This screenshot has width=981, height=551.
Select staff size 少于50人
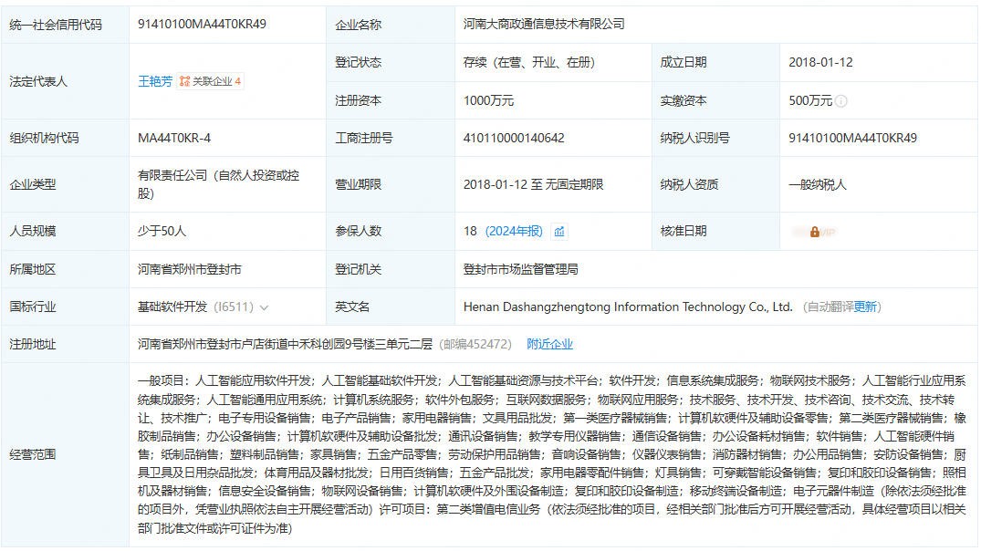[162, 232]
